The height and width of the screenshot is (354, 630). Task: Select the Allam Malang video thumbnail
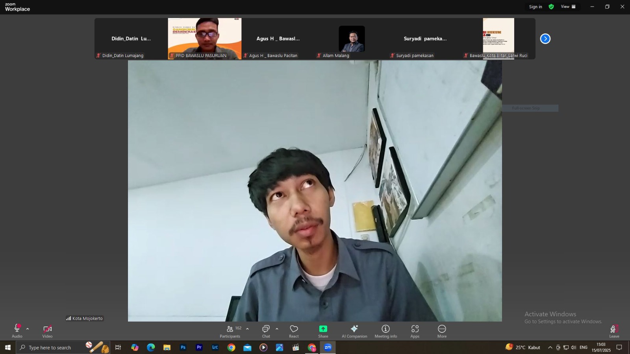coord(352,39)
